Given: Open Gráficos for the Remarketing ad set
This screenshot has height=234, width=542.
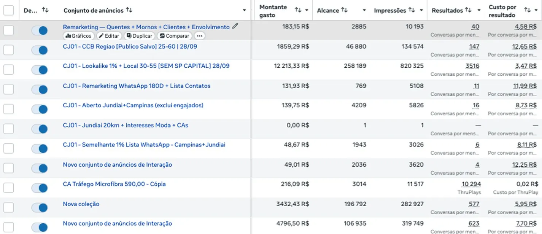Looking at the screenshot, I should pos(78,36).
